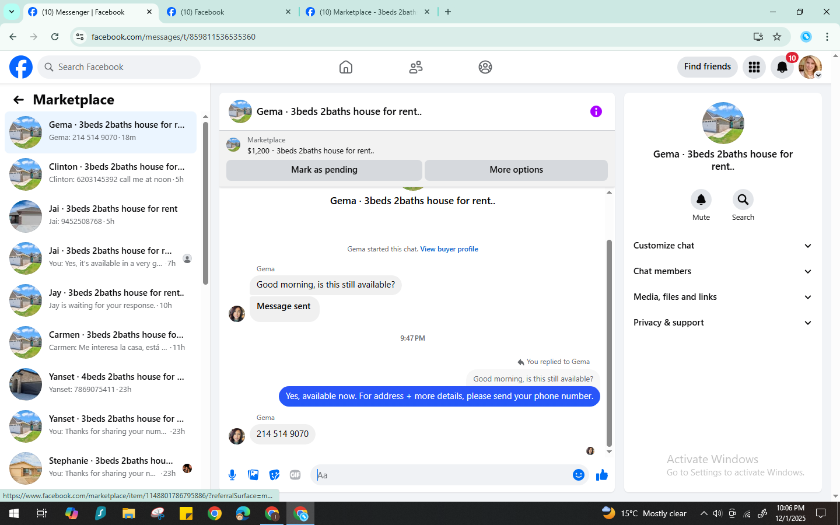Open the $1,200 Marketplace listing header

[x=417, y=145]
